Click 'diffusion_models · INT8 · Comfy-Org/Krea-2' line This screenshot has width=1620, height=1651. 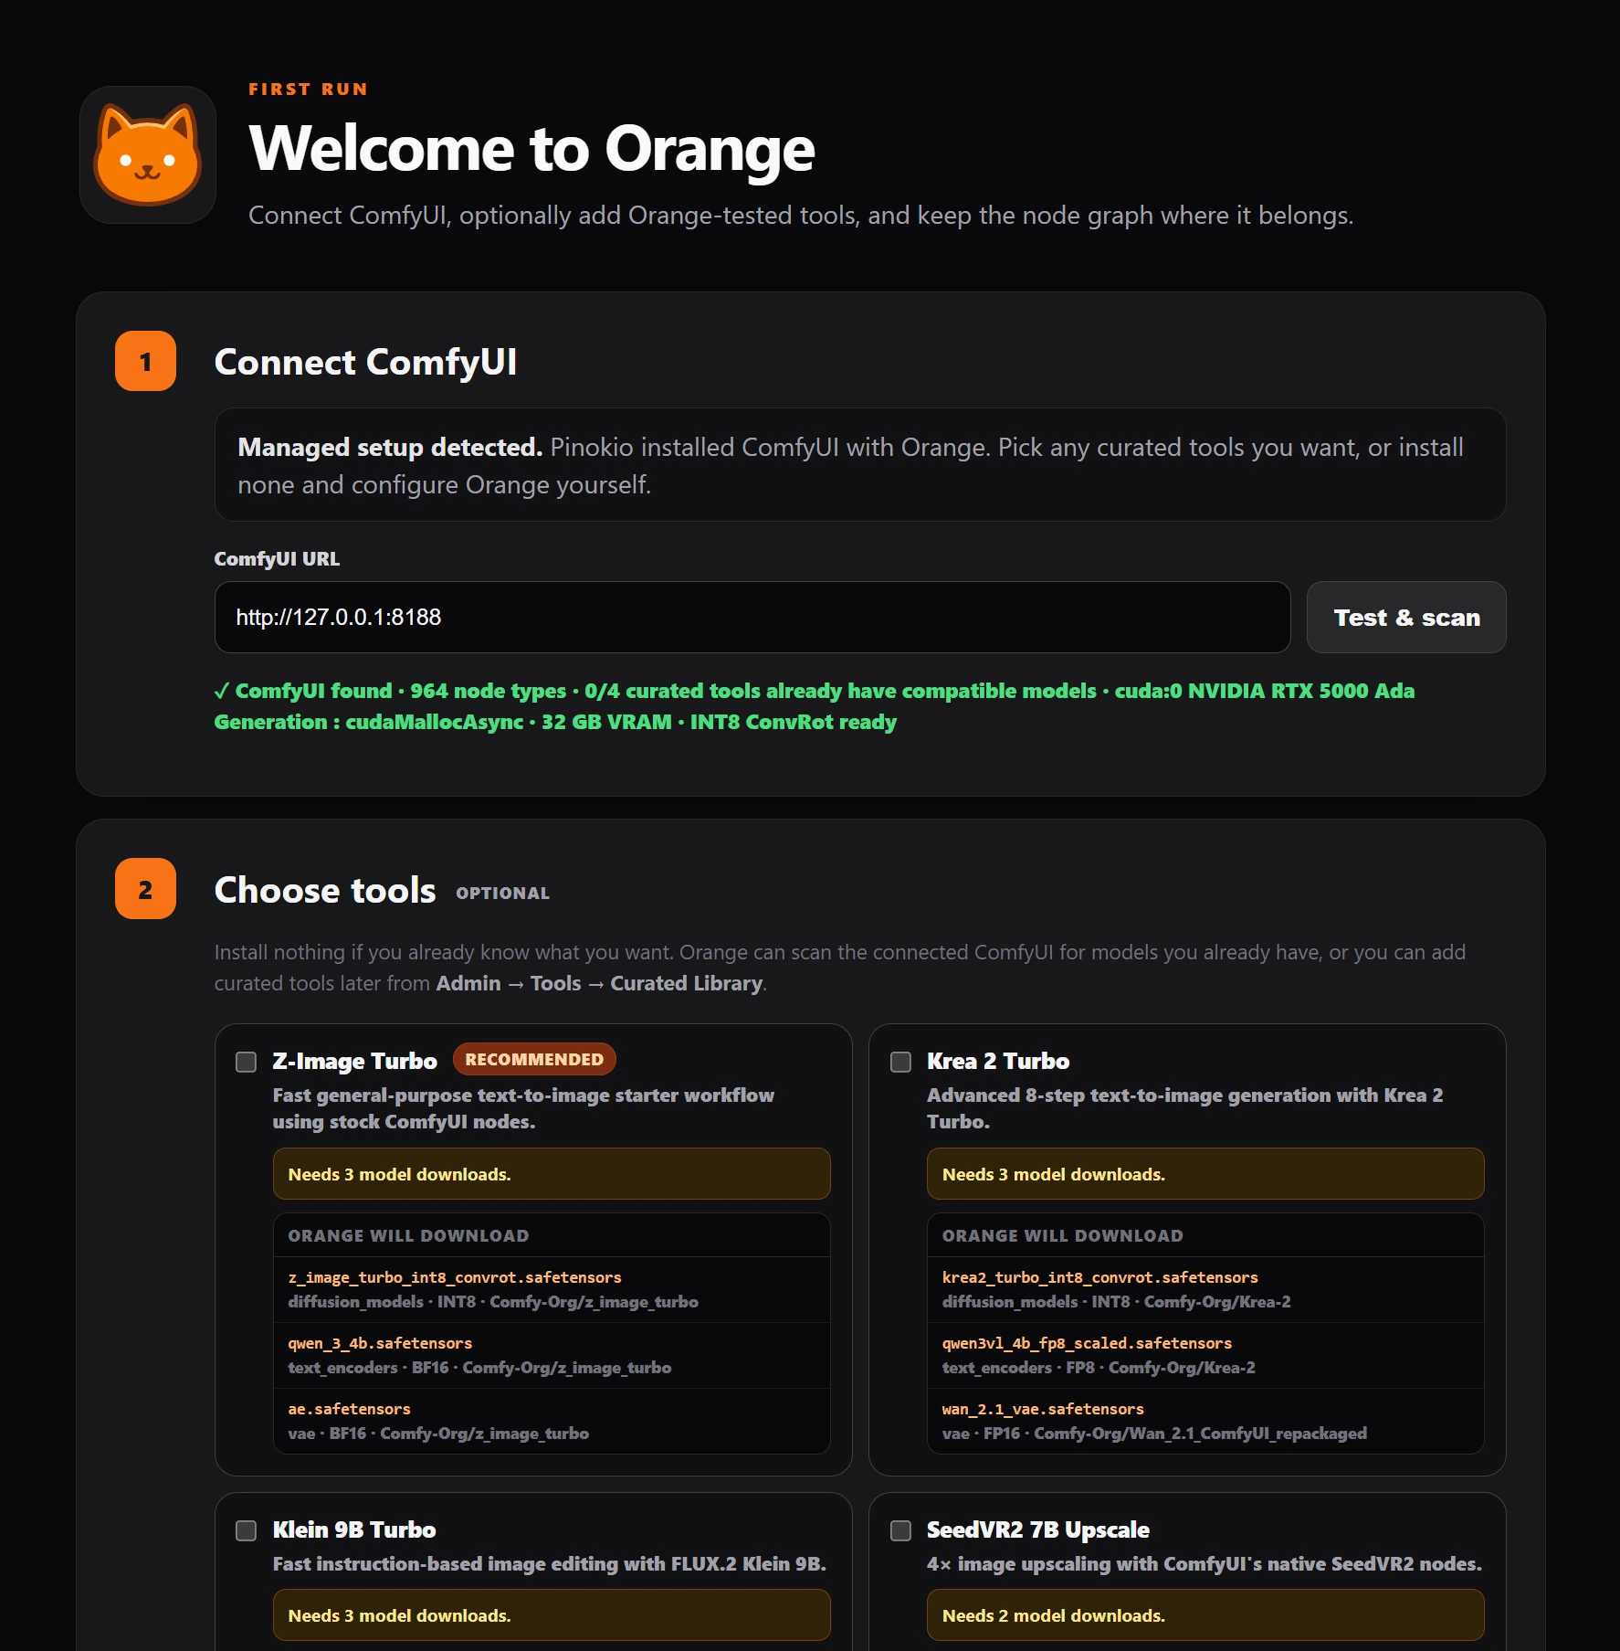[1116, 1302]
